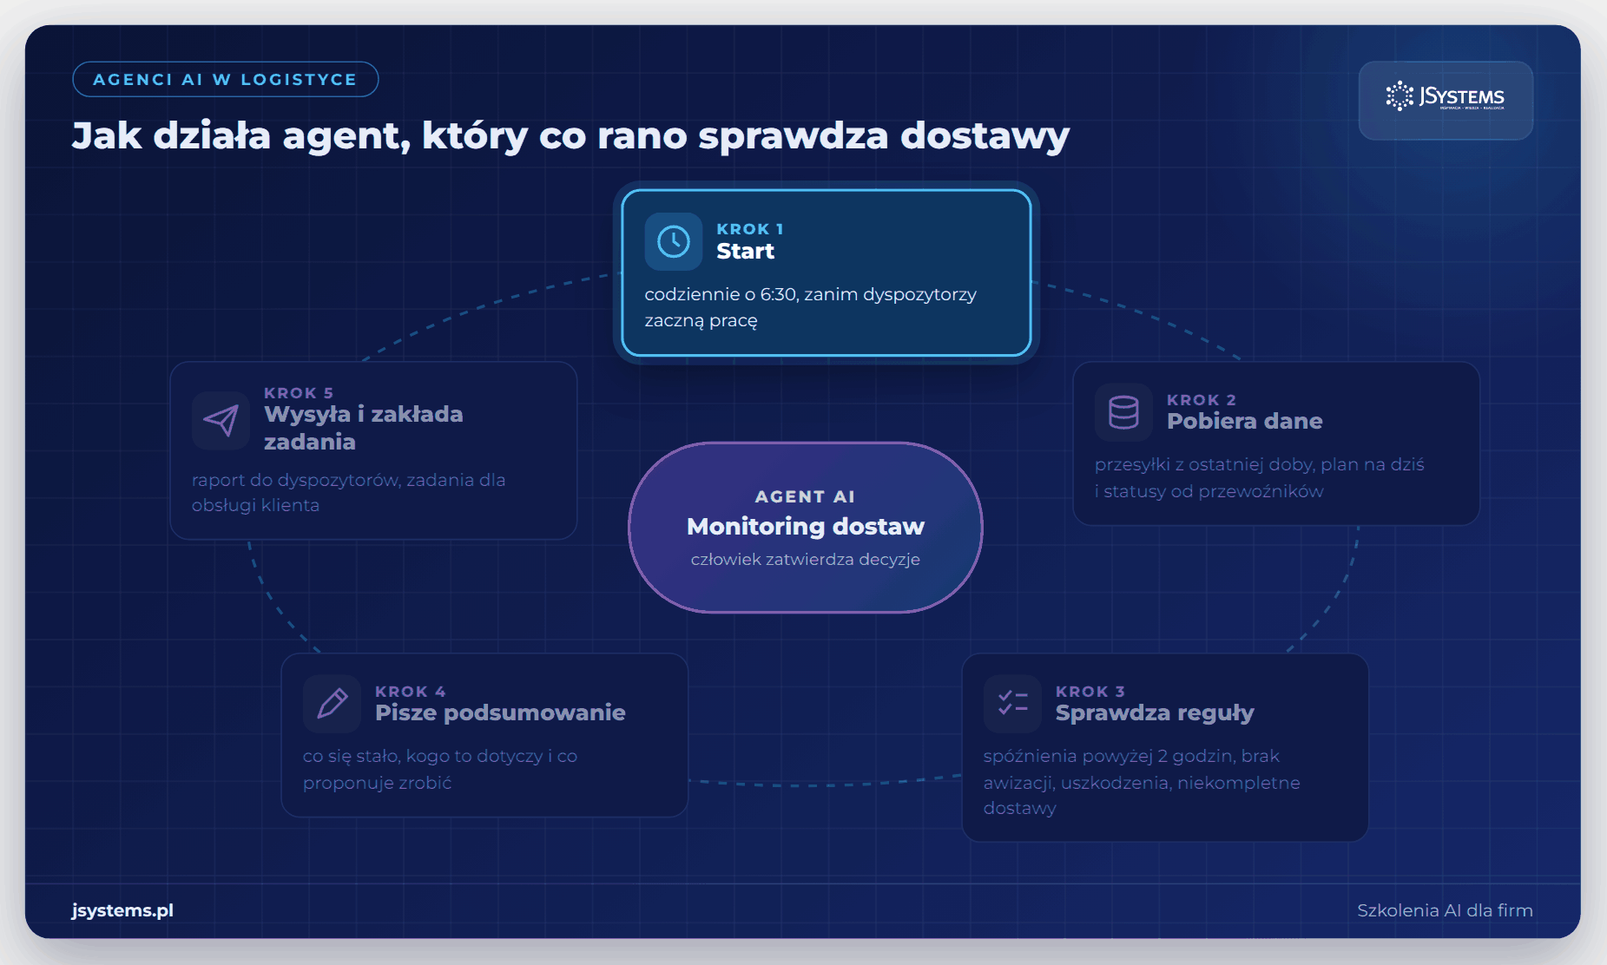Click the 'KROK 5' label
This screenshot has width=1607, height=965.
[299, 393]
